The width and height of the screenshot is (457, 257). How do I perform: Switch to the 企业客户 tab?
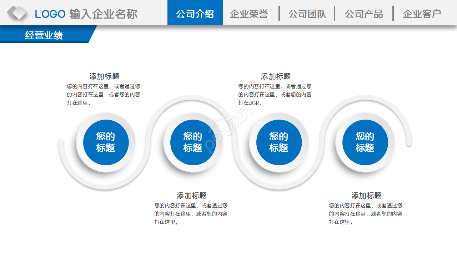422,14
